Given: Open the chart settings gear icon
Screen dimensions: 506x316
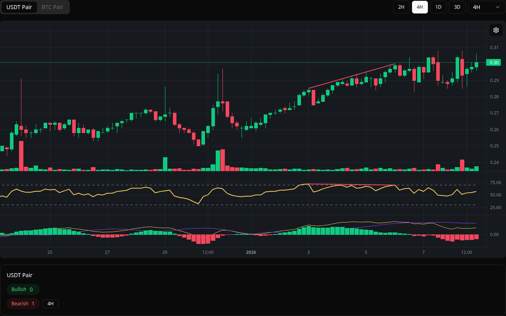Looking at the screenshot, I should click(495, 30).
